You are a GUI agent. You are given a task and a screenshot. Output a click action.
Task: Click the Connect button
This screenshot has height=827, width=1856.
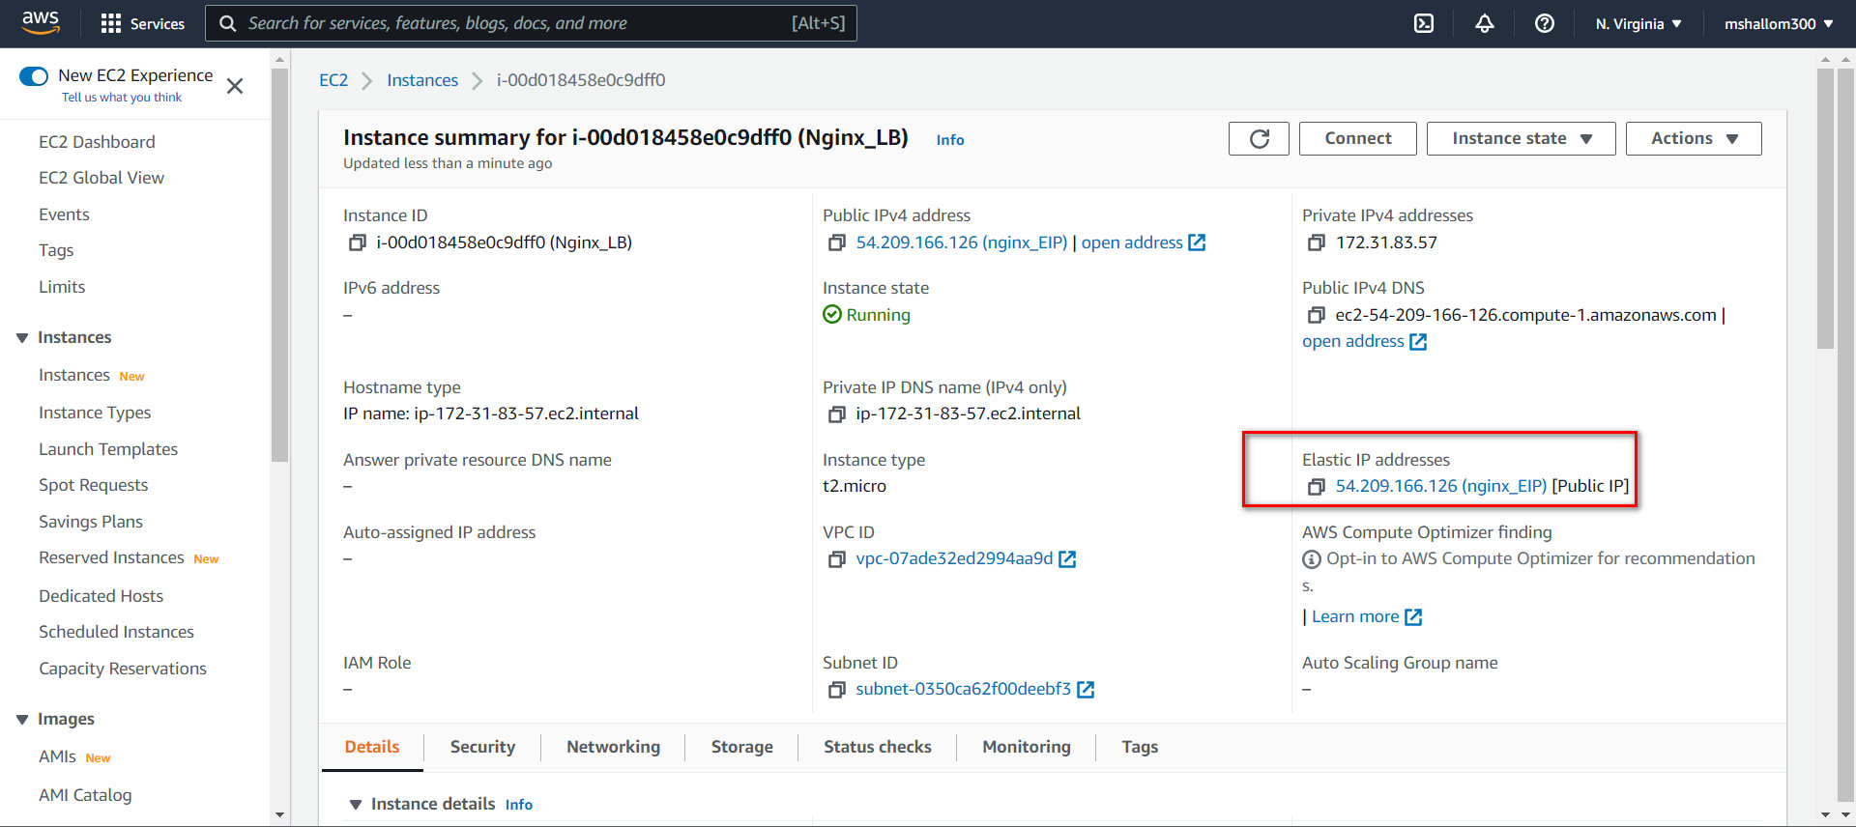tap(1357, 138)
